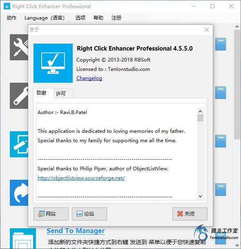
Task: Click the credits text box scroll down arrow
Action: pyautogui.click(x=200, y=196)
